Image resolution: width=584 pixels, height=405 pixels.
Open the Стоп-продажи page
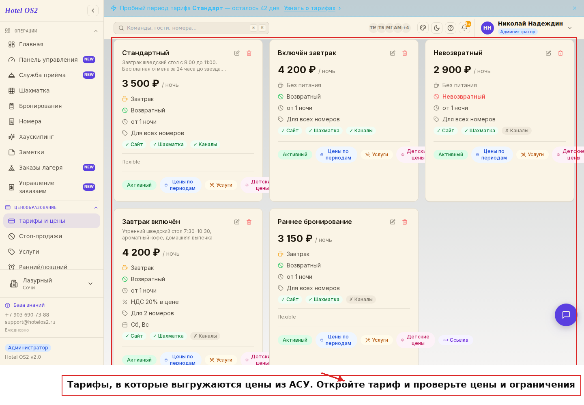tap(52, 236)
